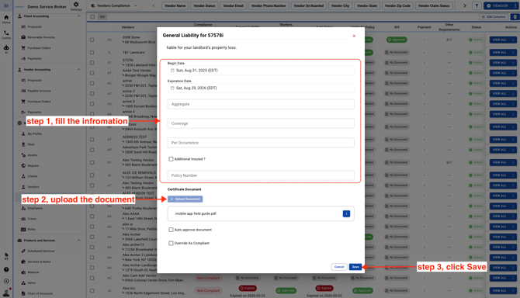Filter by Vendor Email chip
The width and height of the screenshot is (520, 298).
(x=233, y=5)
